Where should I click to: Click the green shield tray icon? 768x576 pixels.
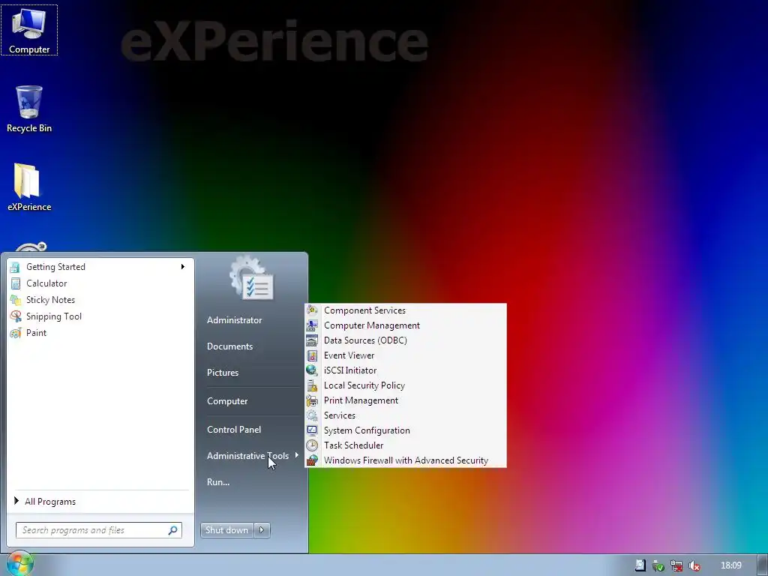[x=658, y=565]
